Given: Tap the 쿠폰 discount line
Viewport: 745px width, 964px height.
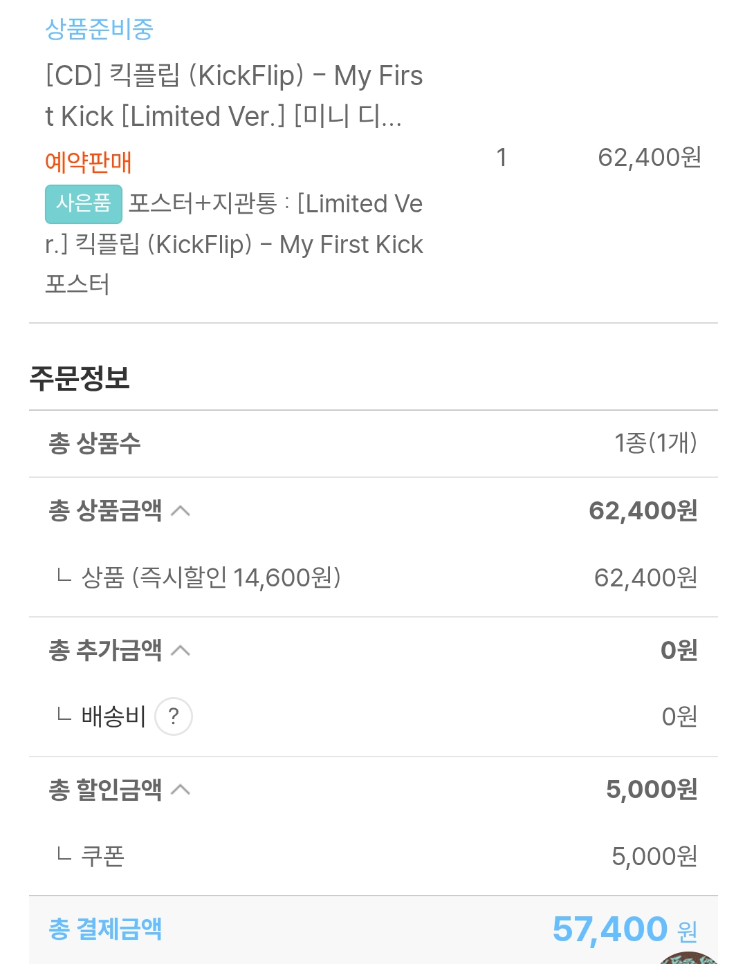Looking at the screenshot, I should point(102,856).
